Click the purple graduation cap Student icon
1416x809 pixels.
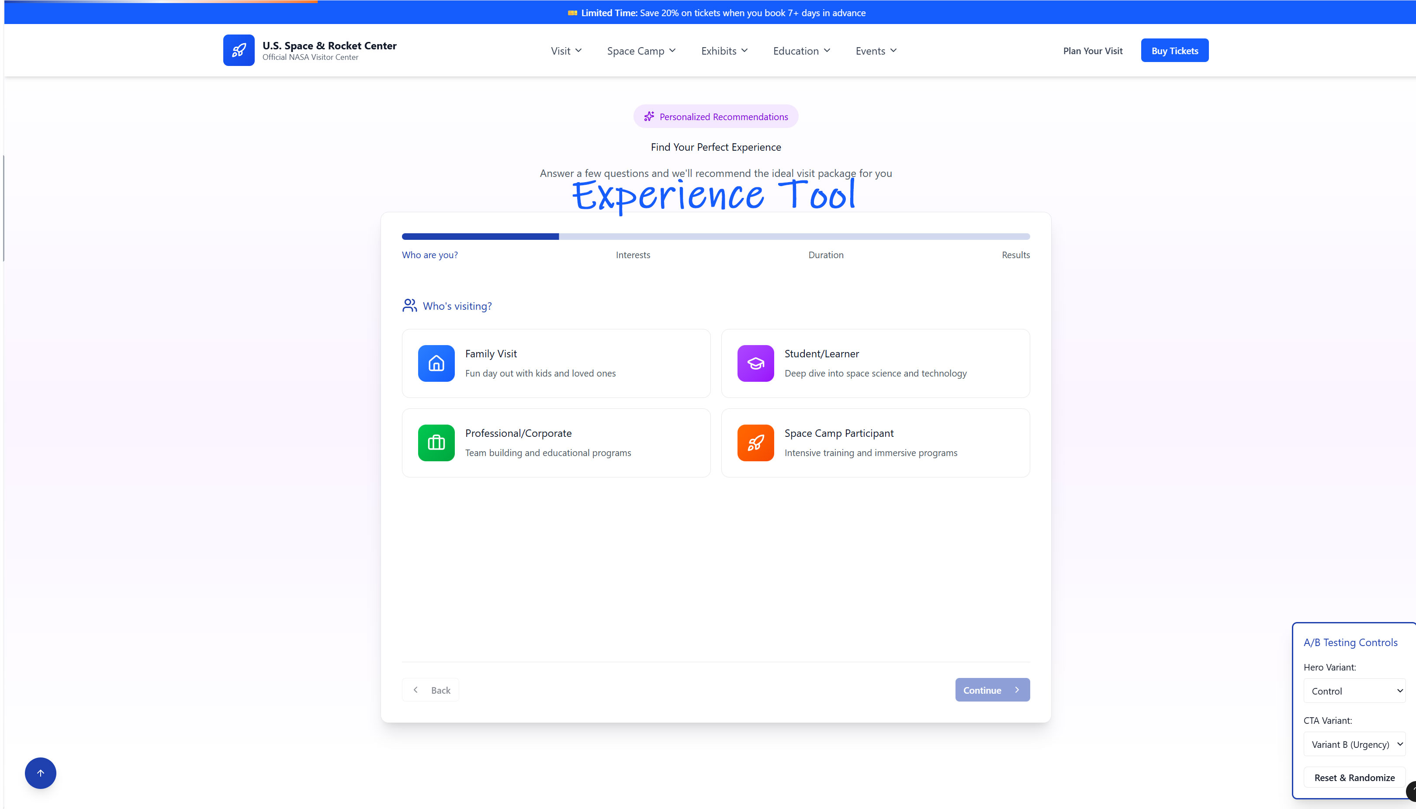click(755, 363)
